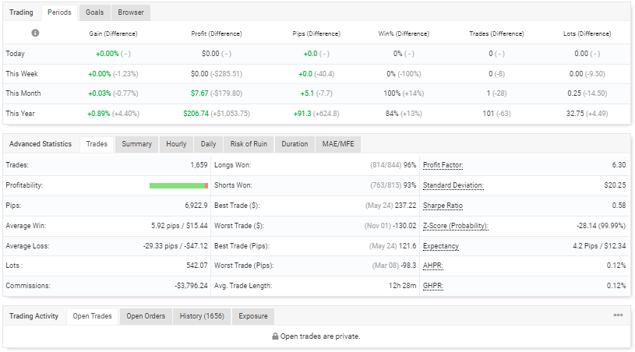Open the Browser tab
Image resolution: width=635 pixels, height=352 pixels.
pyautogui.click(x=131, y=12)
